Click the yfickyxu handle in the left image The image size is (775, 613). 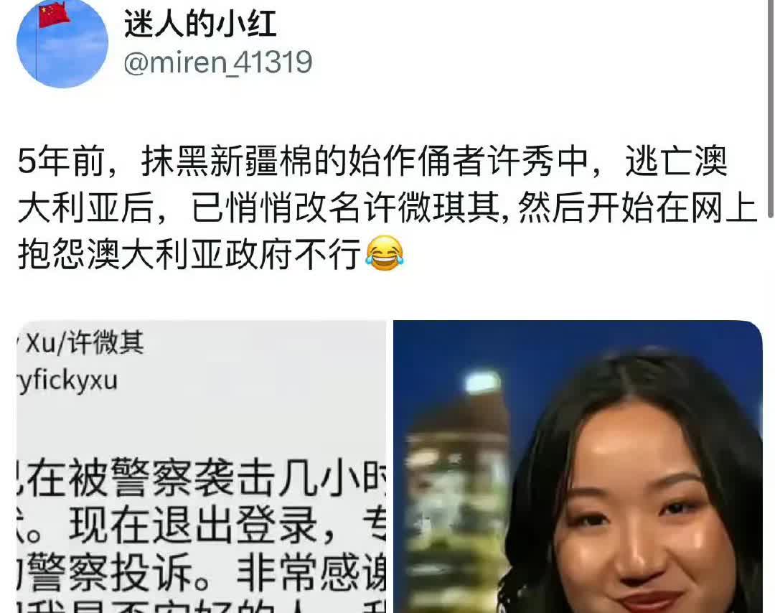(67, 381)
